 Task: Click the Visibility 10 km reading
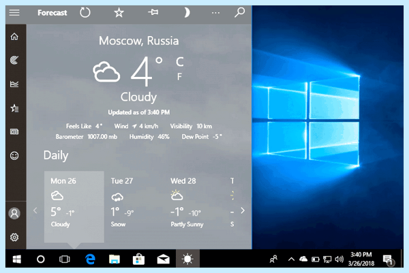click(191, 127)
